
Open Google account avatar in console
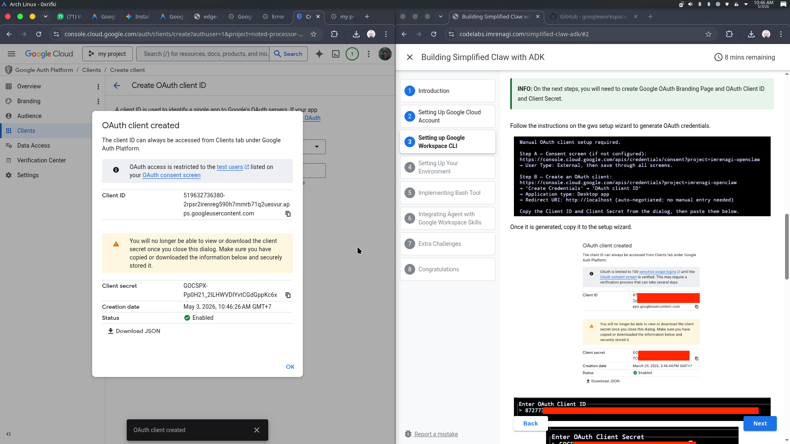pos(385,54)
